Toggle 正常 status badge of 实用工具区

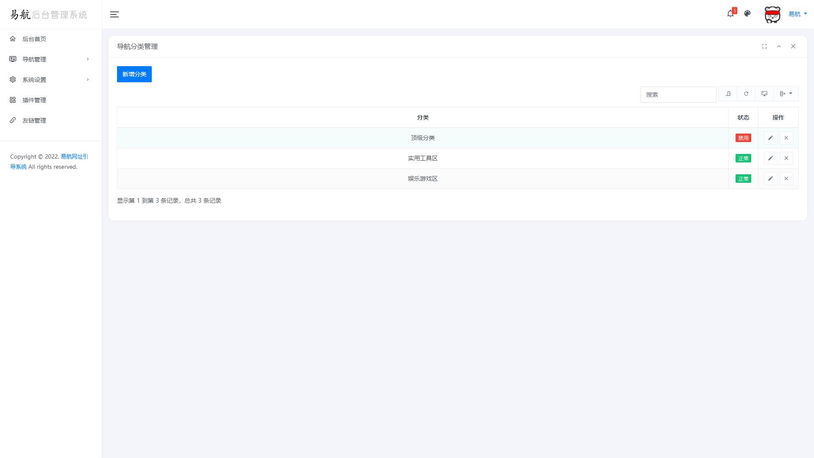pos(743,158)
